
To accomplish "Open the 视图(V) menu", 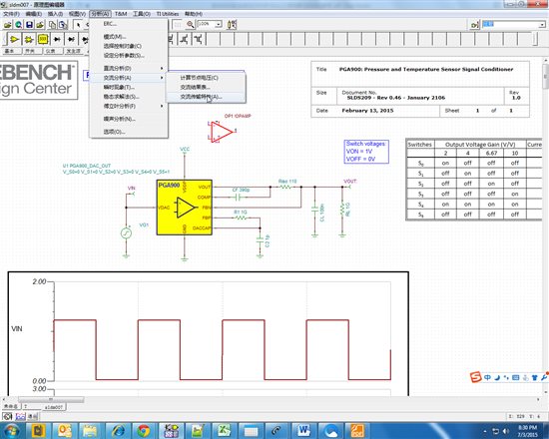I will click(x=77, y=14).
